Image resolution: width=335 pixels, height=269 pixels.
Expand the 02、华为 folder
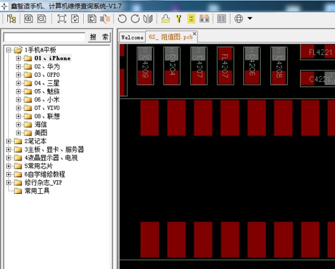(18, 66)
